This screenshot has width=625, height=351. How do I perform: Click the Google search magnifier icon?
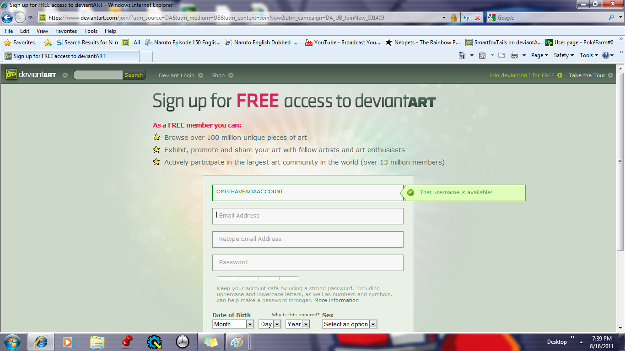[x=612, y=17]
